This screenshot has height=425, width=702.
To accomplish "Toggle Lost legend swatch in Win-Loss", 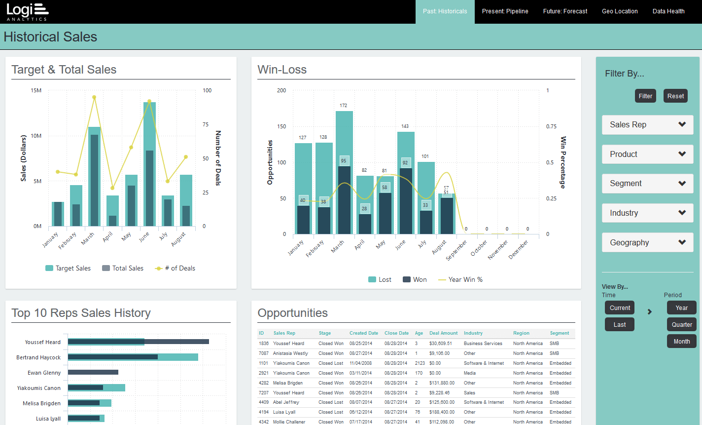I will 372,280.
